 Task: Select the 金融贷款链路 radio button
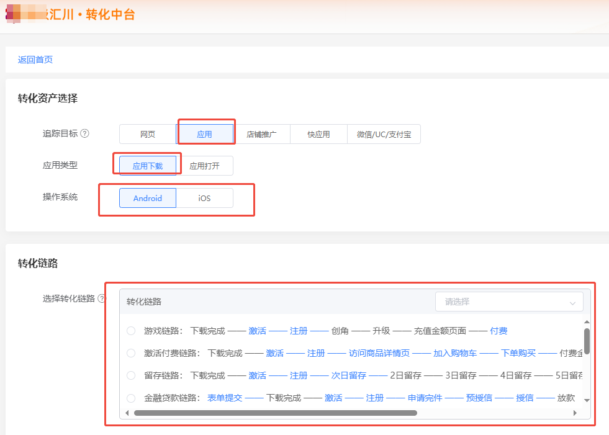[x=131, y=398]
